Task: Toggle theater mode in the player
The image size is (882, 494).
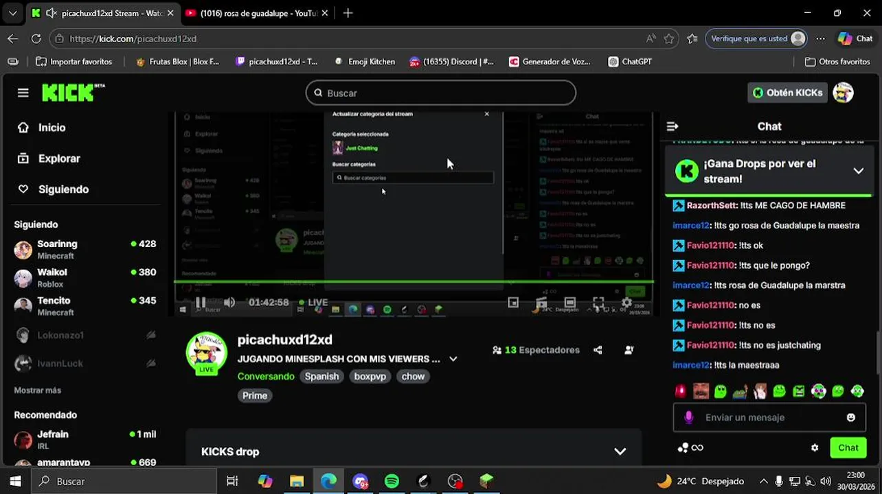Action: (570, 302)
